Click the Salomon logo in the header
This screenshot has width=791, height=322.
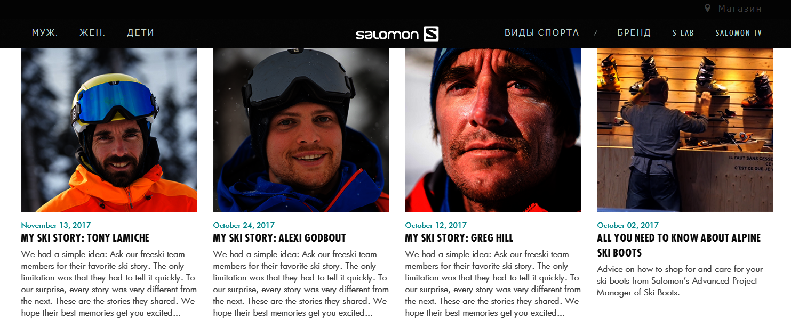[x=397, y=34]
